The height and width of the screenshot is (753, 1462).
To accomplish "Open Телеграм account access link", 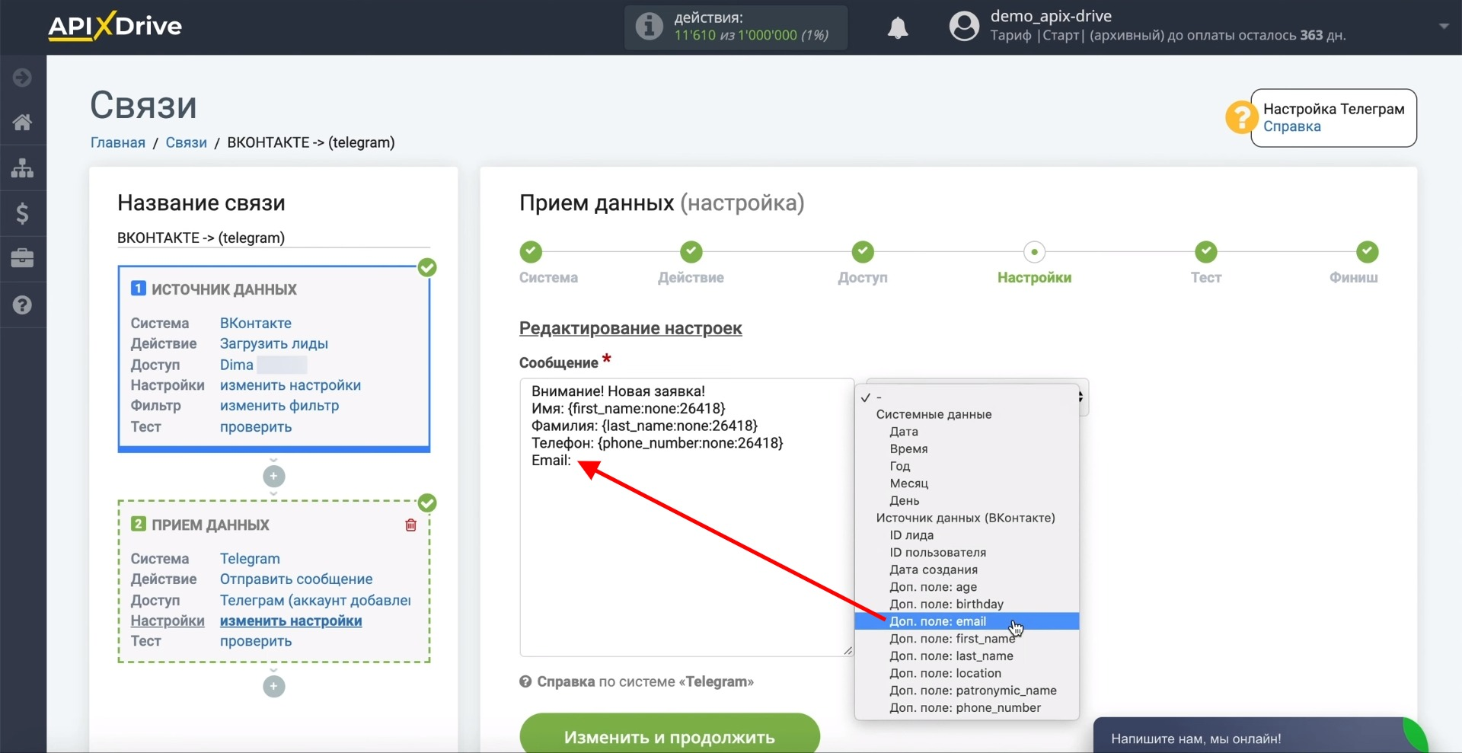I will [x=315, y=601].
